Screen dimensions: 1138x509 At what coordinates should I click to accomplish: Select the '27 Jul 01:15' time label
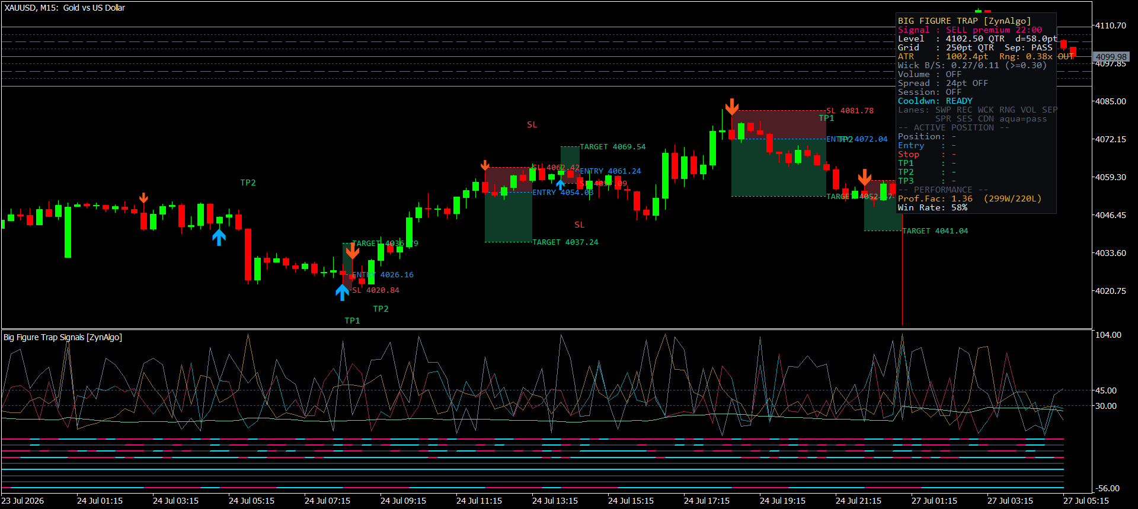pos(934,501)
